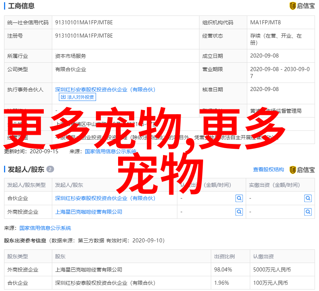Select number 91310101MA1FPJMT8E in 注册号 row
This screenshot has width=319, height=291.
click(x=84, y=36)
